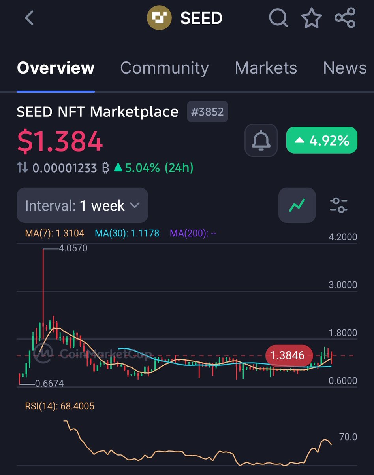Tap the 3.0000 axis value

click(343, 285)
